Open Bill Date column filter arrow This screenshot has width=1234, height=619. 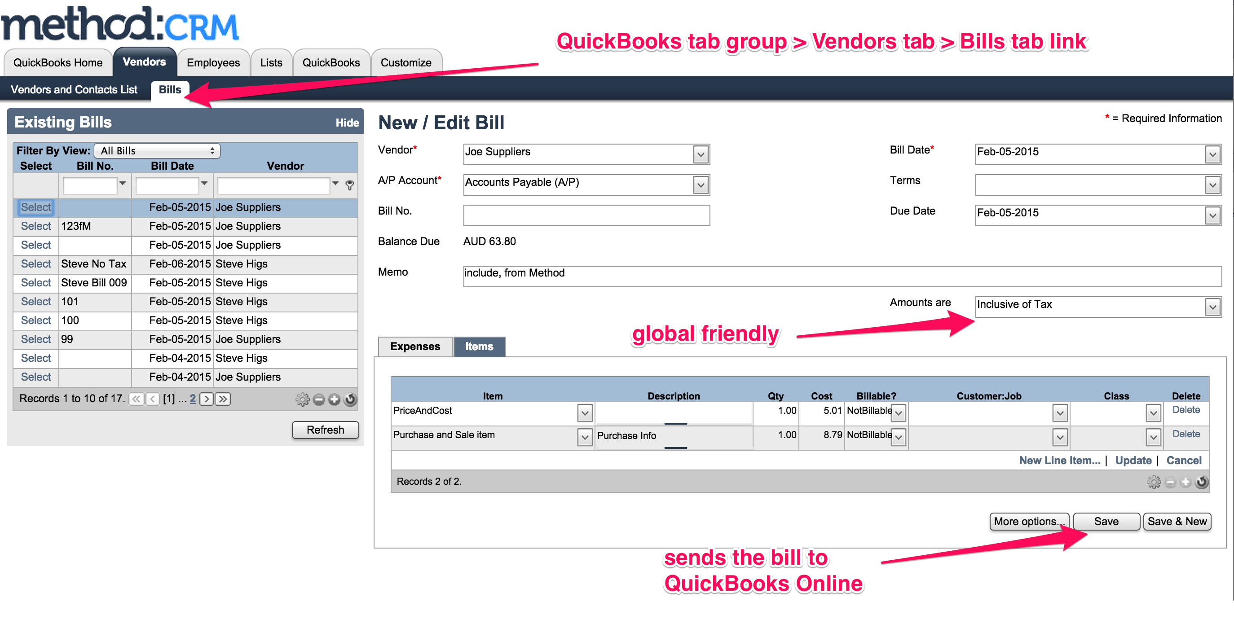pos(204,183)
